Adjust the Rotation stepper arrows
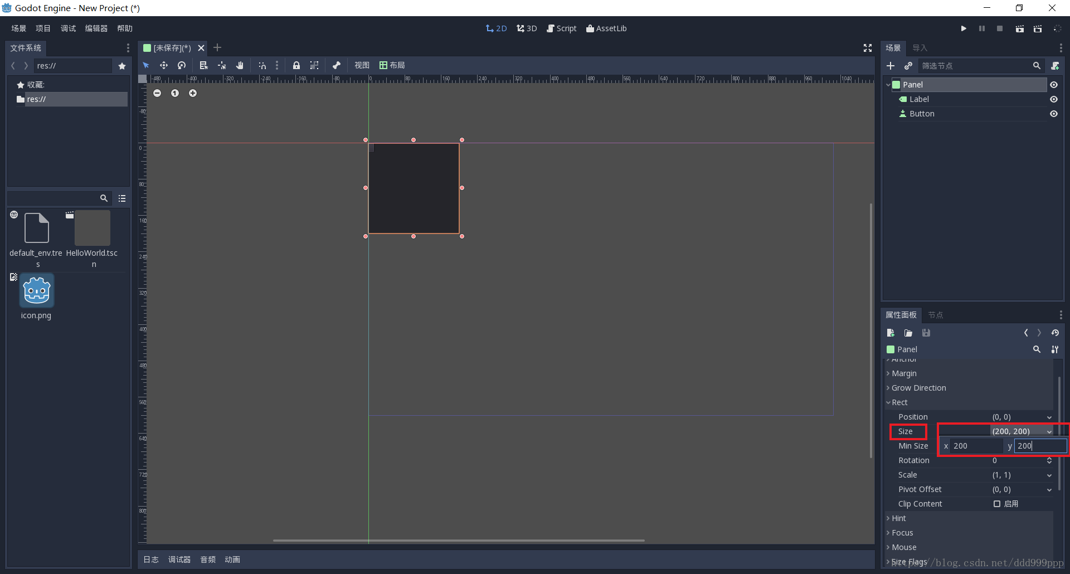Viewport: 1070px width, 574px height. click(1049, 460)
